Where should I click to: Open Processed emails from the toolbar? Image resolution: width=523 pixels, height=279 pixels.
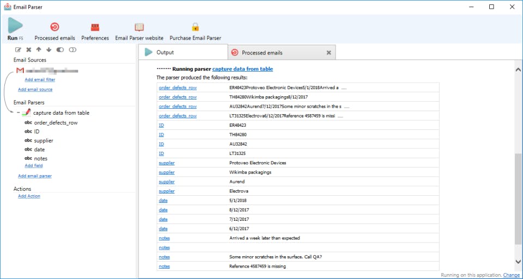point(54,32)
